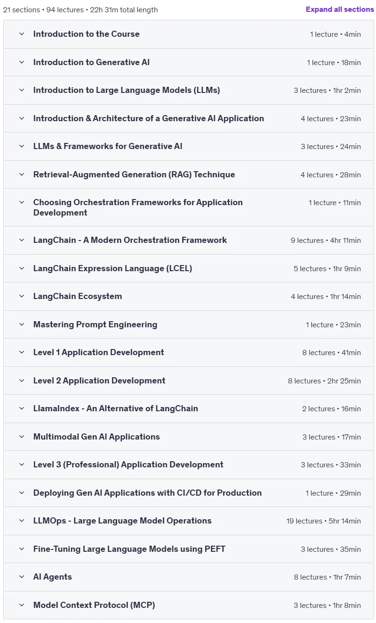Click the AI Agents section title

tap(52, 577)
